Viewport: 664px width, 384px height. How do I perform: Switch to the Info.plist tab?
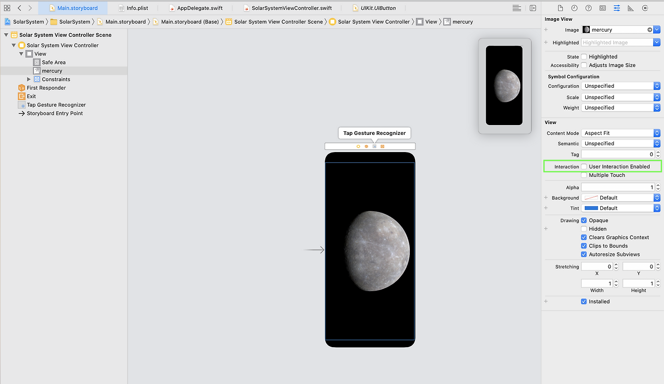(x=133, y=8)
